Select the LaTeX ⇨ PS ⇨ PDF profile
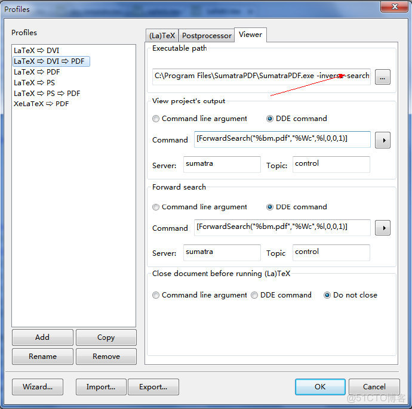412x409 pixels. [x=47, y=94]
